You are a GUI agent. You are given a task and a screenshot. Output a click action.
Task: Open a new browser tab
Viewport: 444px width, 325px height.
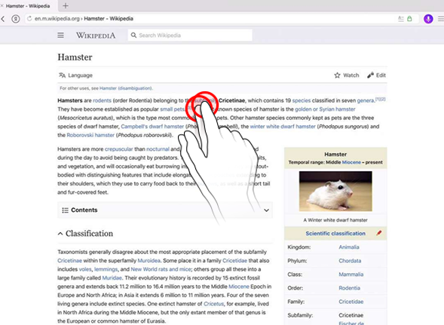click(x=66, y=6)
